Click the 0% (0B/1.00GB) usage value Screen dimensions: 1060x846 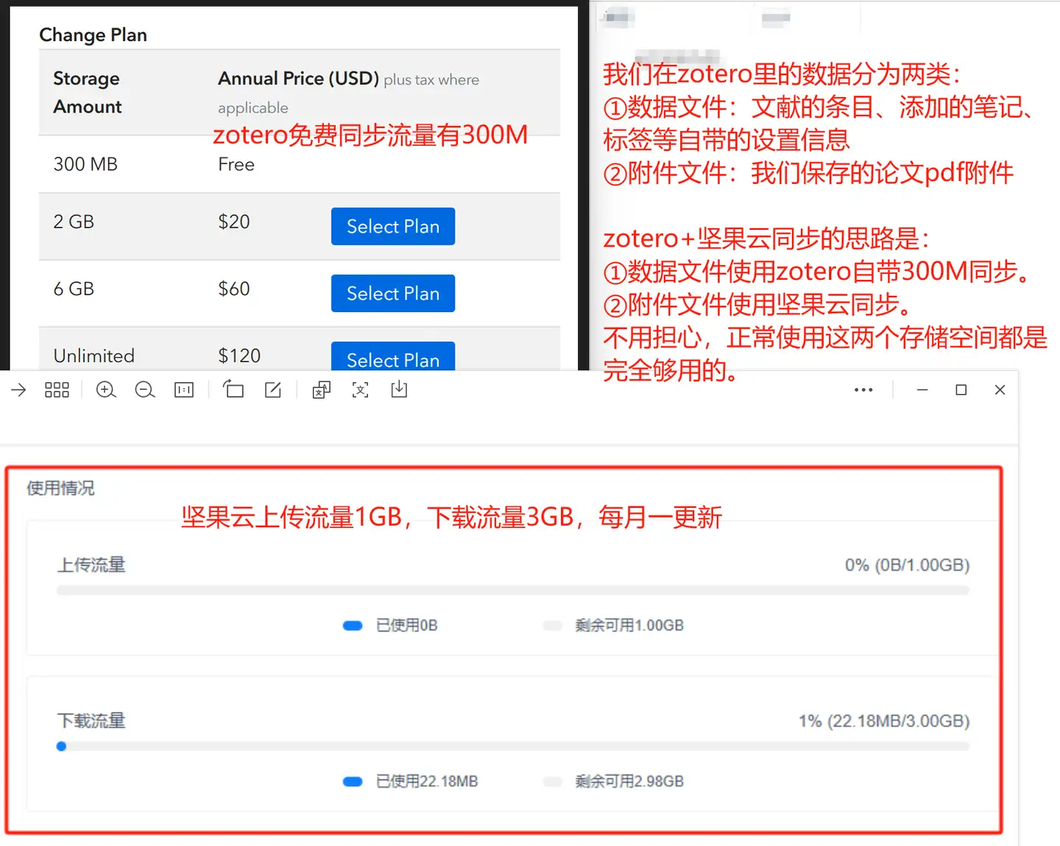(907, 565)
